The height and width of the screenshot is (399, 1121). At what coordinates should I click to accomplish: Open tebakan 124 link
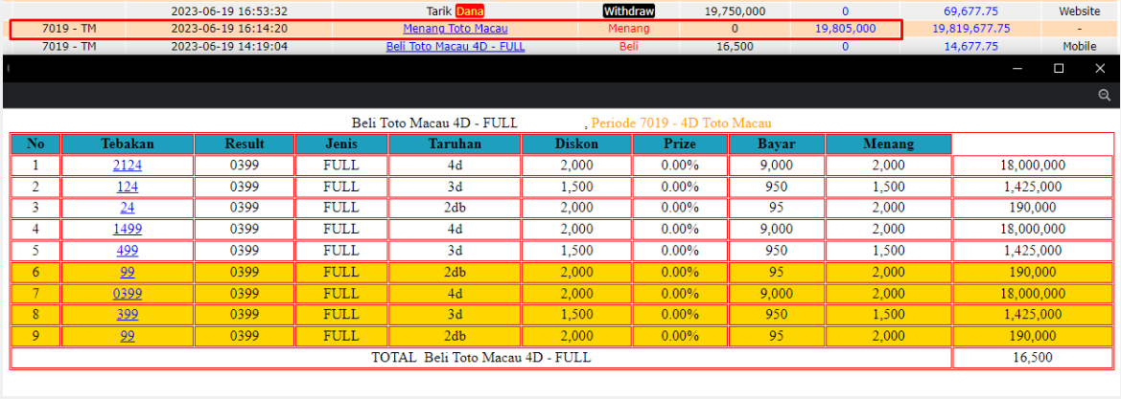coord(128,187)
